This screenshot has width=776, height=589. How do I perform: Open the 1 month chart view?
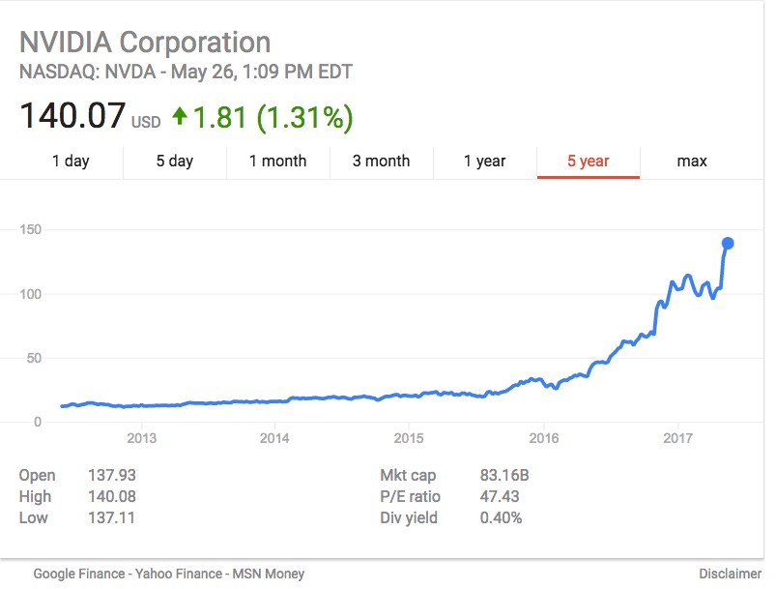coord(277,162)
